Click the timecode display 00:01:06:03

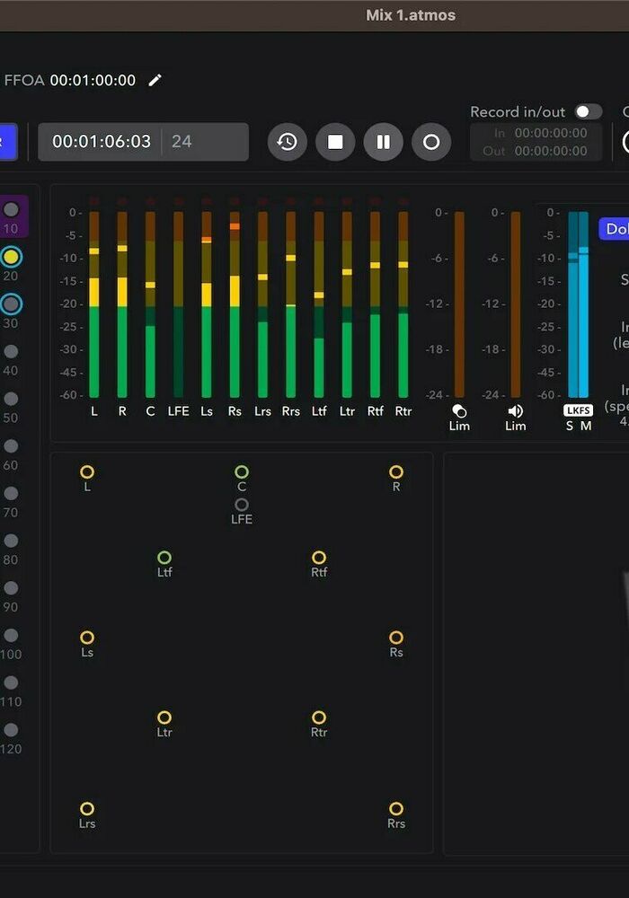coord(101,142)
